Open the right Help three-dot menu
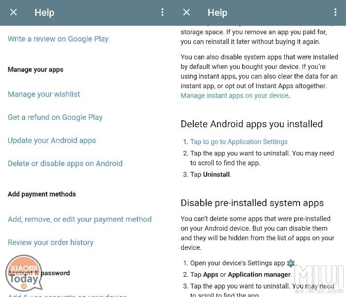Screen dimensions: 346x297 click(336, 12)
